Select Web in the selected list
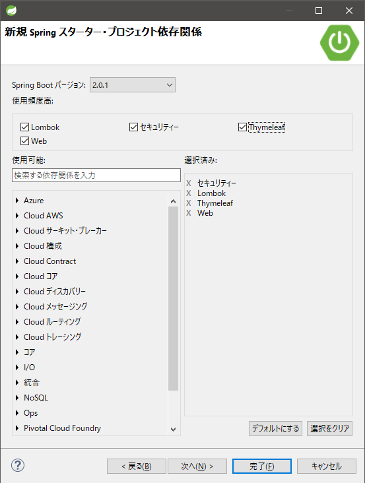The height and width of the screenshot is (483, 365). tap(205, 213)
